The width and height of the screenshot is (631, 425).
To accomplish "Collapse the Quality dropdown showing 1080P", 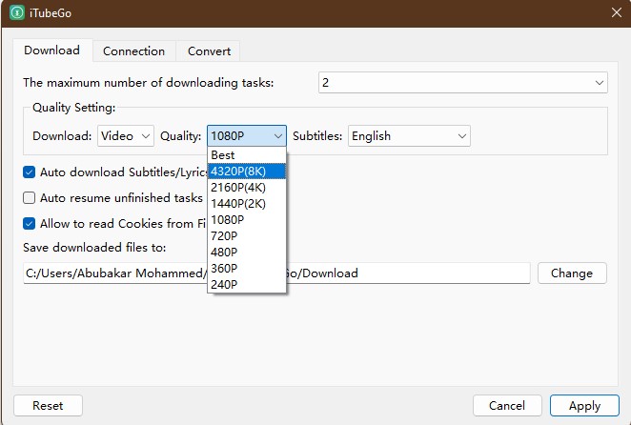I will [x=247, y=136].
